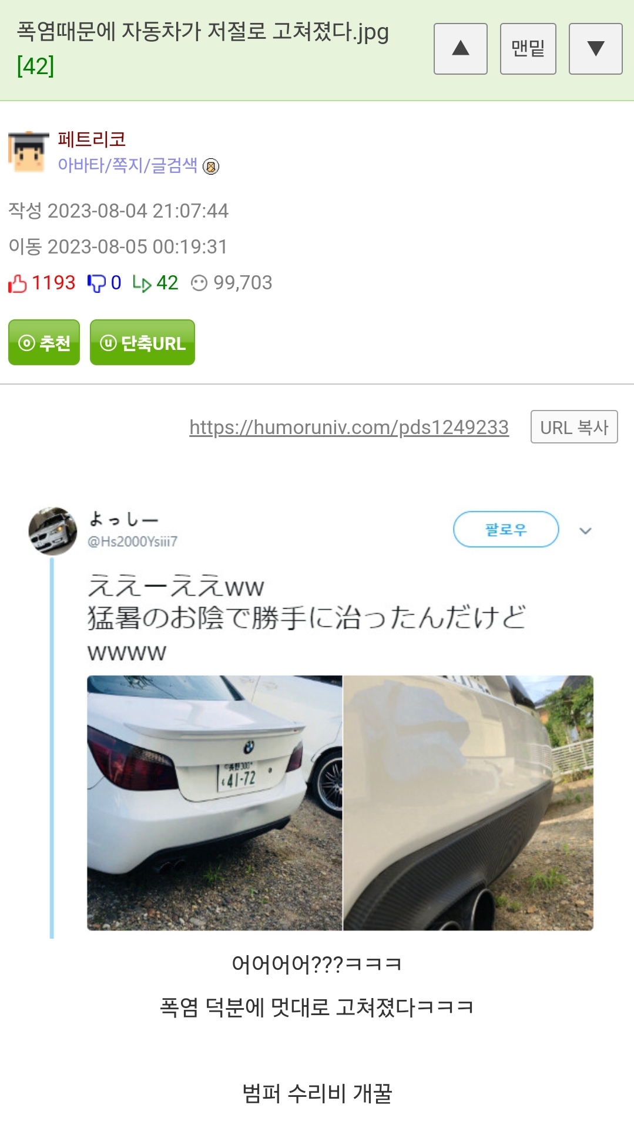Open author 페트리코's pixel avatar
Viewport: 634px width, 1121px height.
(28, 152)
